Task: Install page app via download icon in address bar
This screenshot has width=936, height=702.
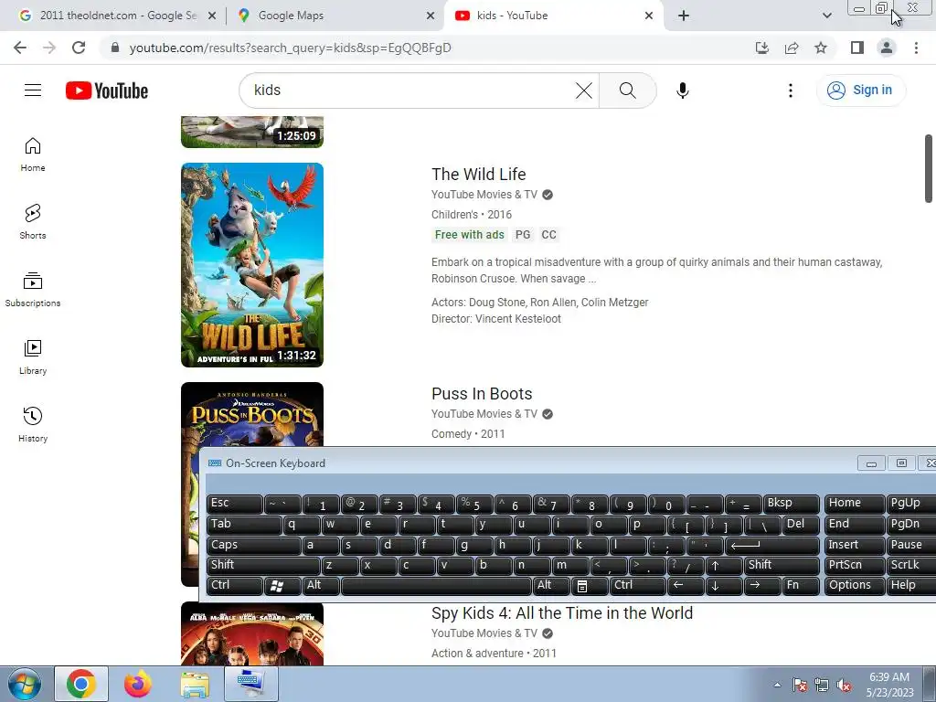Action: pos(762,48)
